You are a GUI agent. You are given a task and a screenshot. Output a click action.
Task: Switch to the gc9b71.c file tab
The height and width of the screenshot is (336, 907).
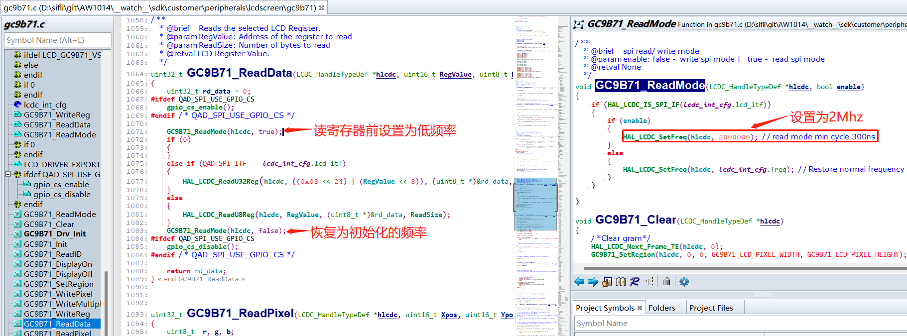[164, 7]
